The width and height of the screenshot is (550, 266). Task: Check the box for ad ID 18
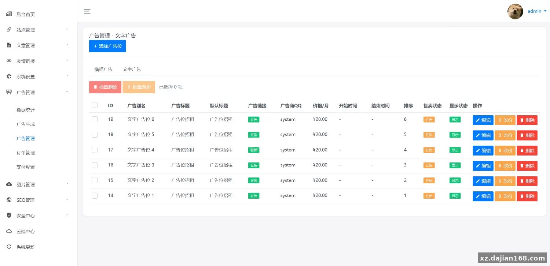click(95, 135)
